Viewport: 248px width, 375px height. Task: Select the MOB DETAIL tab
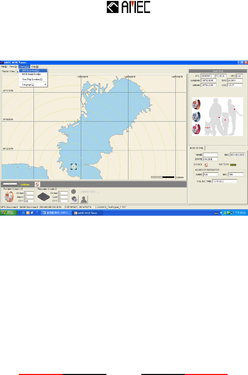pyautogui.click(x=197, y=148)
